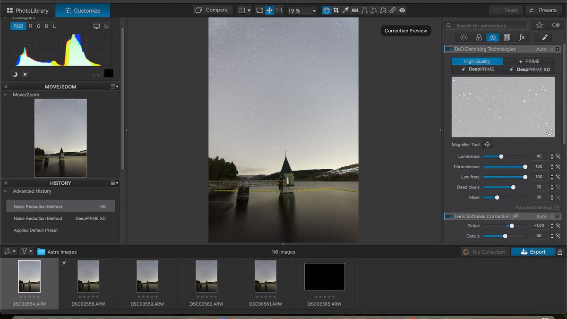Click the Reset button

tap(506, 10)
